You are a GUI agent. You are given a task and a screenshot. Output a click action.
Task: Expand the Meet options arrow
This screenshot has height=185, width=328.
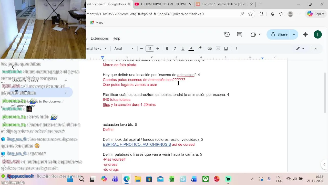click(260, 34)
